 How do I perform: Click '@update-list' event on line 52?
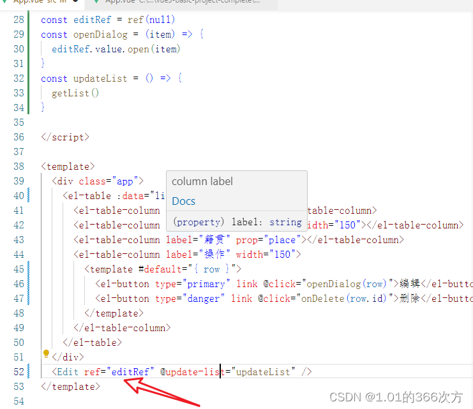(x=193, y=372)
